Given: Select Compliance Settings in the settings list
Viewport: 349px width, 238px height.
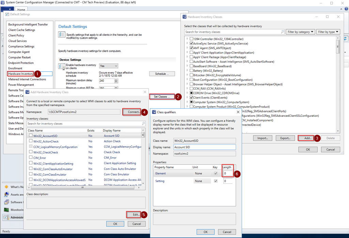Looking at the screenshot, I should pyautogui.click(x=21, y=47).
